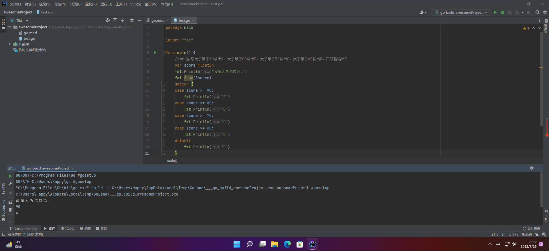Open Event Log in status bar
Viewport: 549px width, 251px height.
click(x=532, y=229)
